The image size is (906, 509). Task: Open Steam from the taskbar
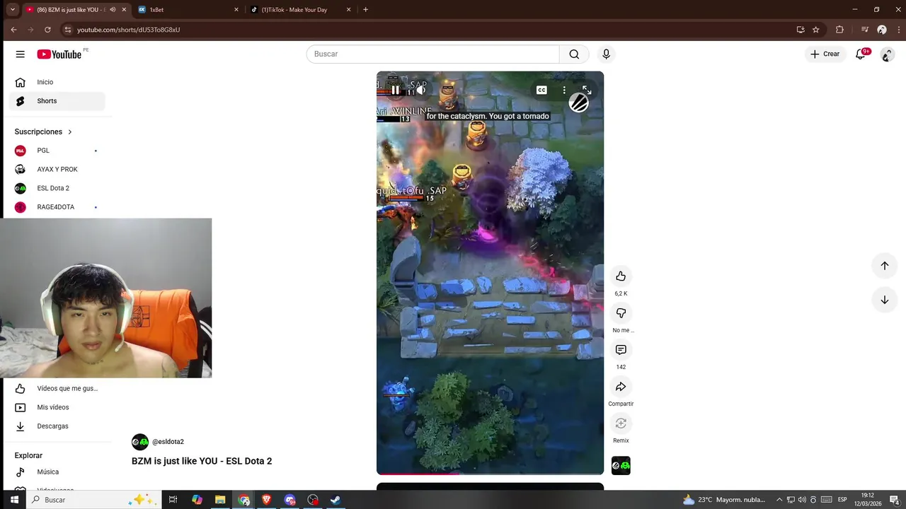[x=336, y=500]
